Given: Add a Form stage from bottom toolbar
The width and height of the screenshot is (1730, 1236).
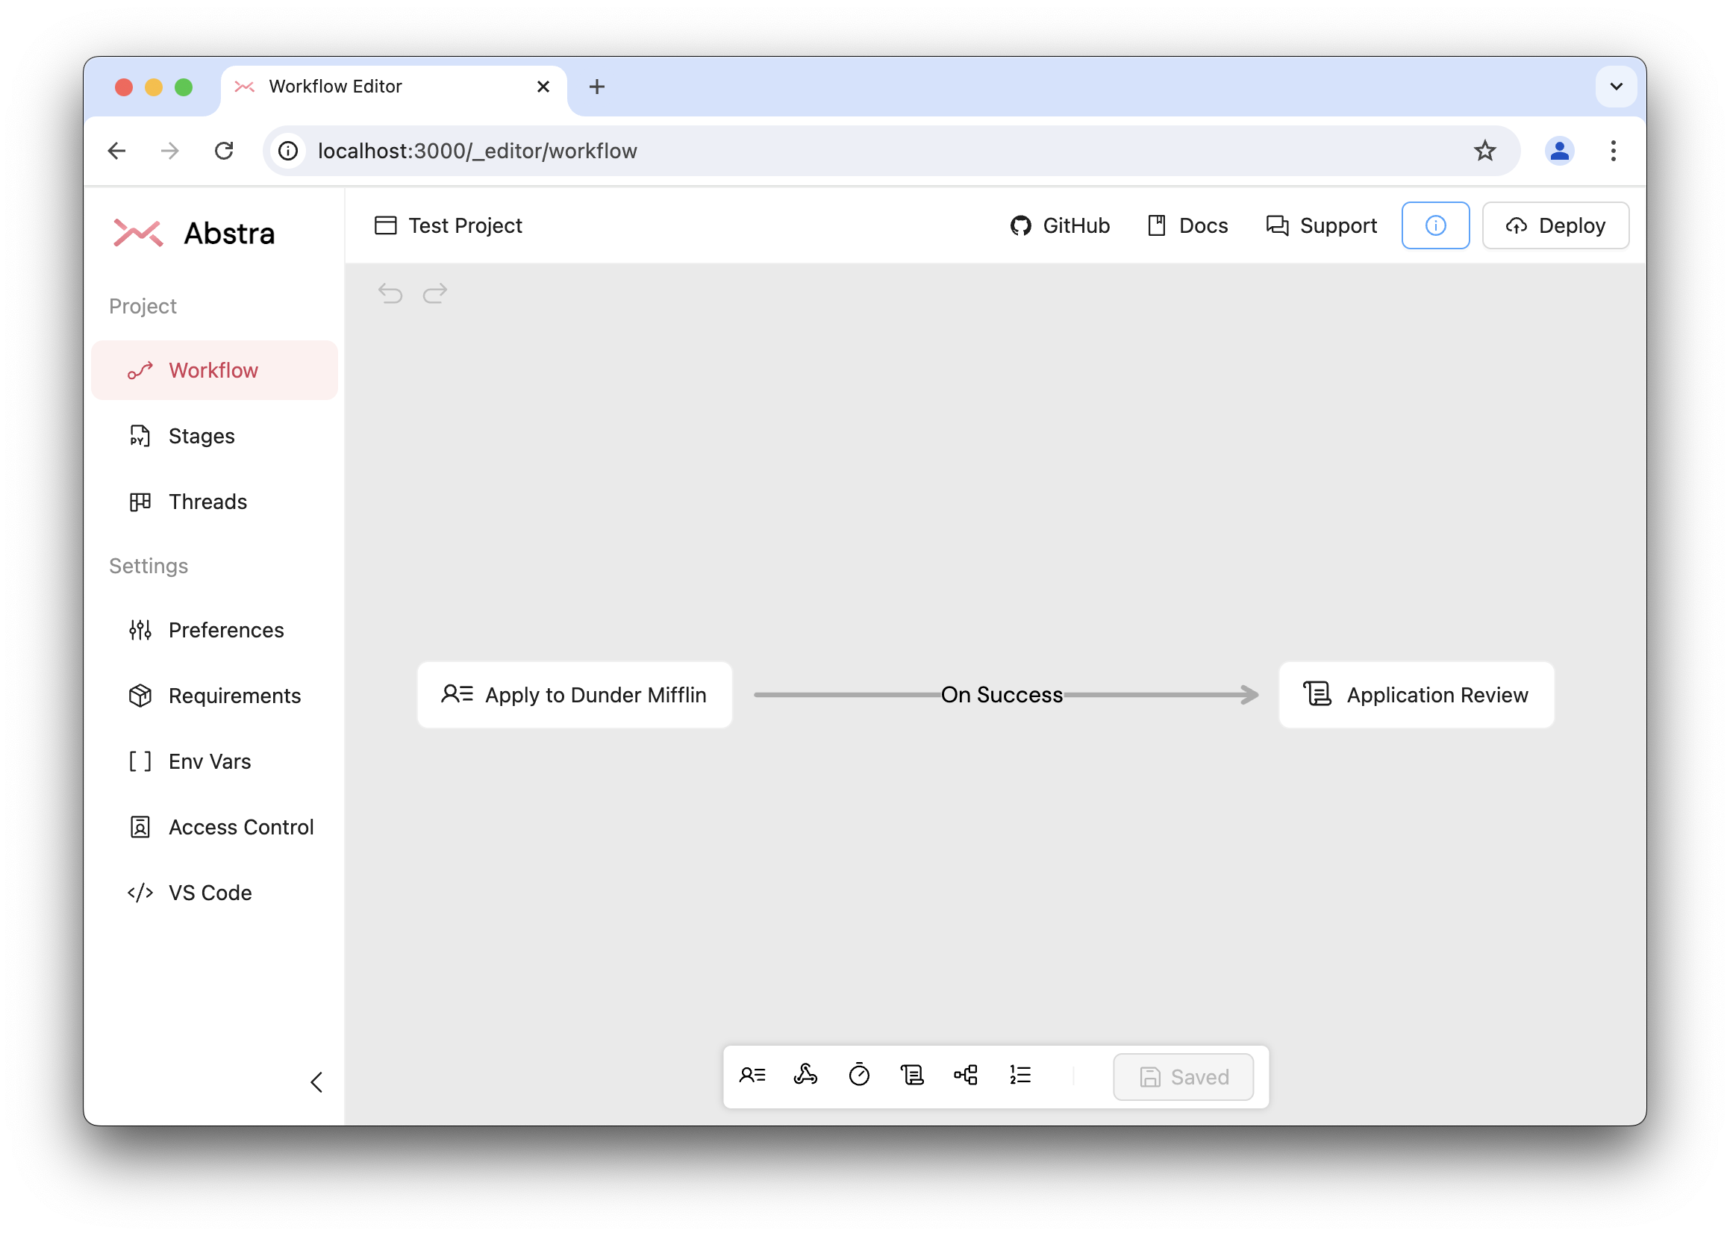Looking at the screenshot, I should [752, 1075].
